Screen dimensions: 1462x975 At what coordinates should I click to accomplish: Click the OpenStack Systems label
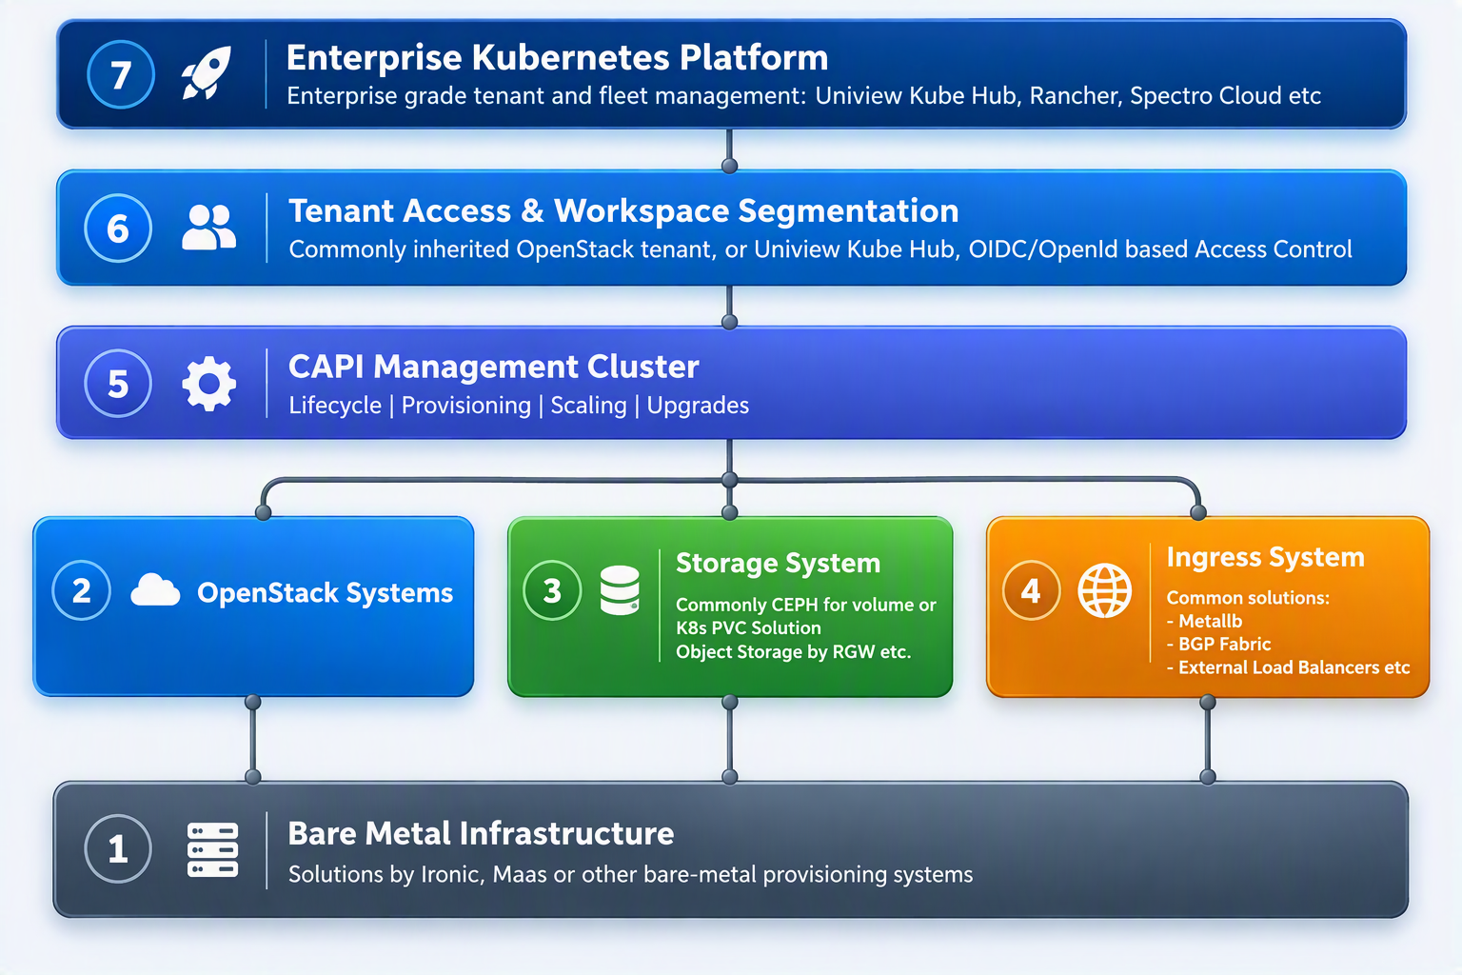(x=325, y=593)
